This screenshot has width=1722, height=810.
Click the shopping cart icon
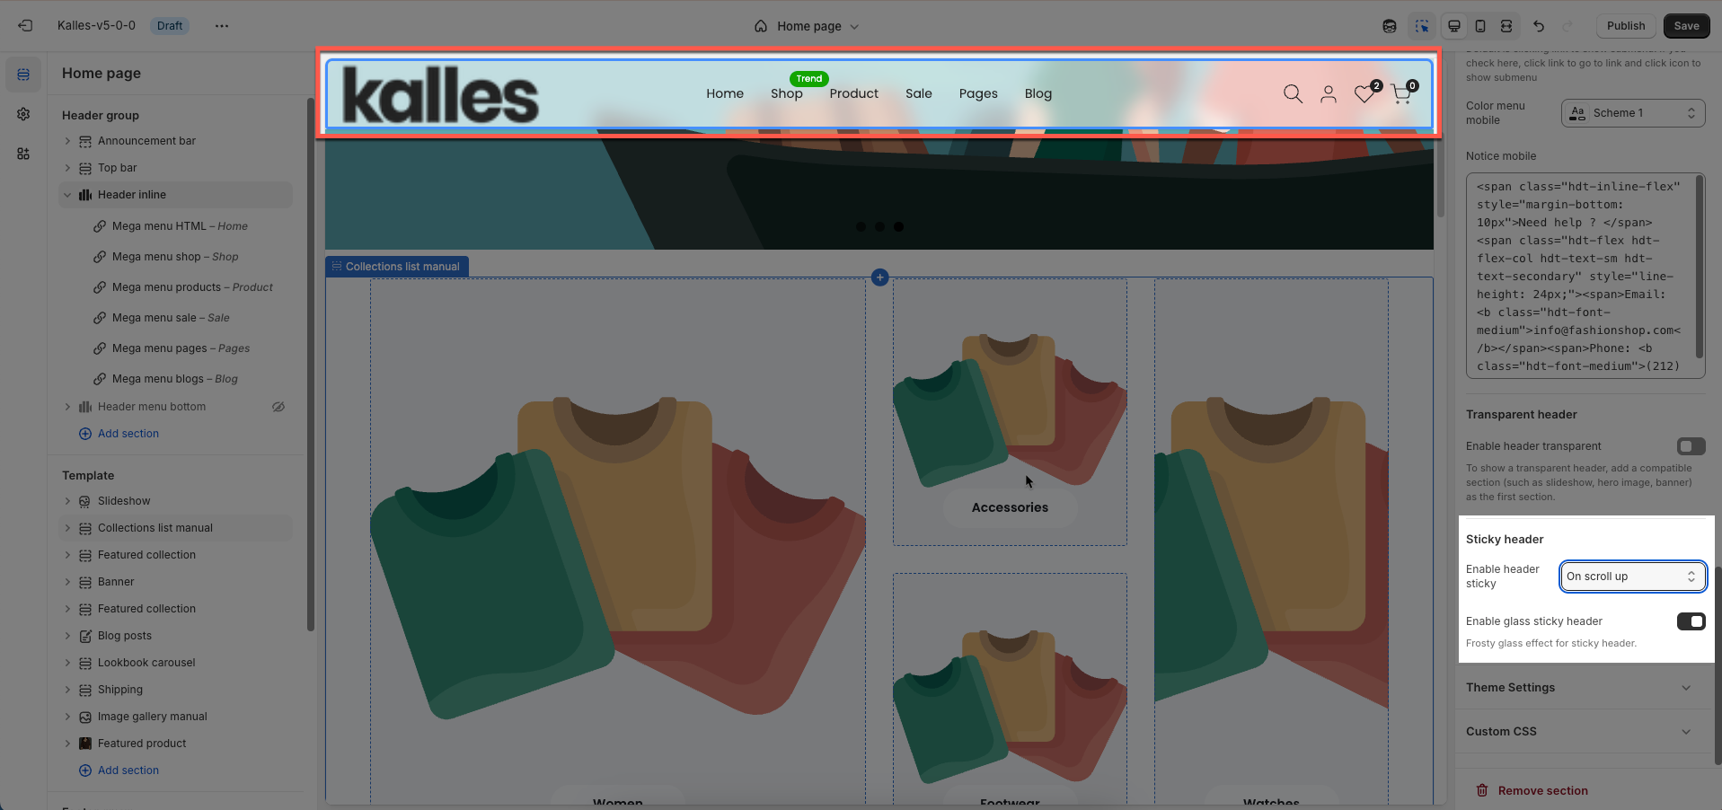[1400, 94]
